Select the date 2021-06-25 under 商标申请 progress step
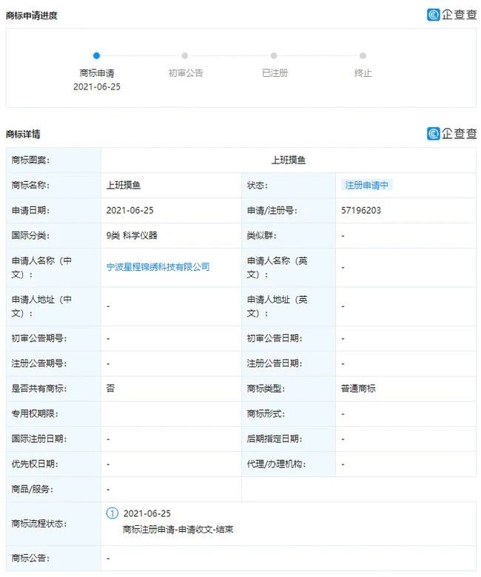 click(x=97, y=87)
